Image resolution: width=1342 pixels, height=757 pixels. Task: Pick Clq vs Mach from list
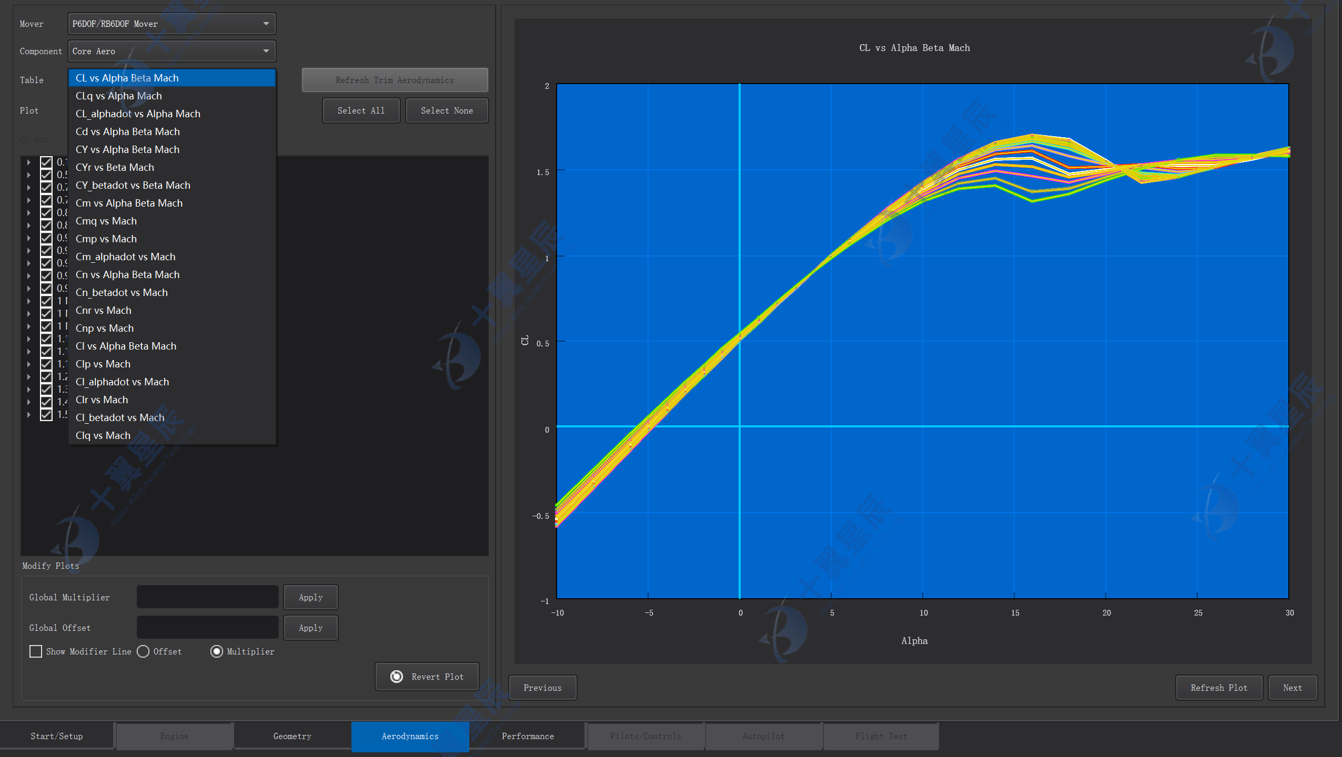(x=103, y=435)
